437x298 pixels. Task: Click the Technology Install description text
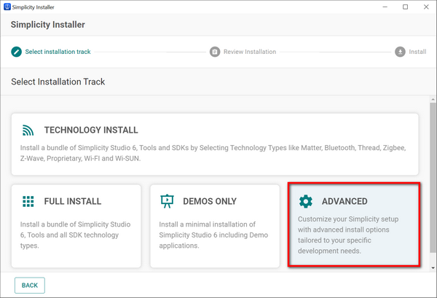(x=213, y=153)
